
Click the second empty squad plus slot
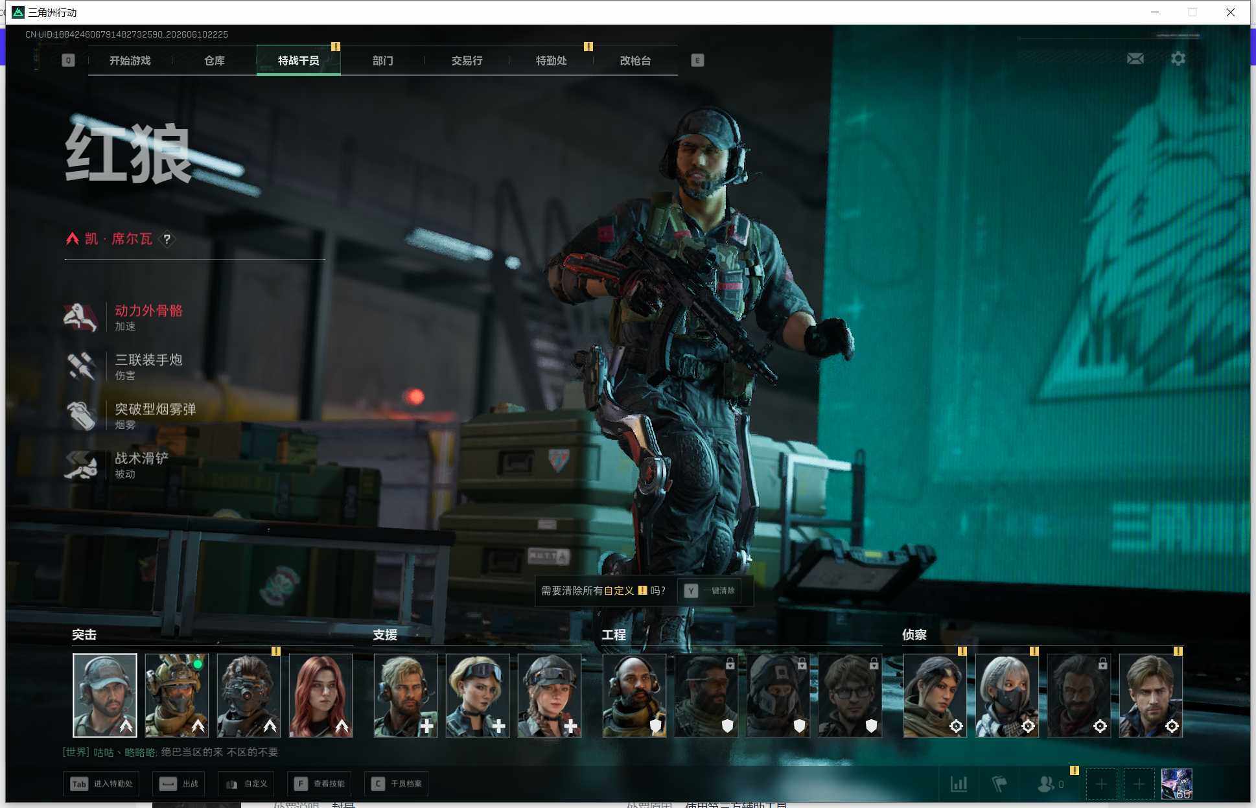pos(1139,785)
